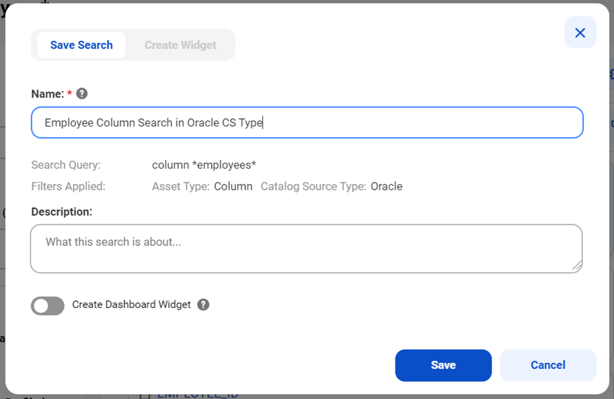Open help tooltip next to Name label
Viewport: 614px width, 399px height.
82,94
